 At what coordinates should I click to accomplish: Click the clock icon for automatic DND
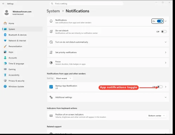coord(51,42)
